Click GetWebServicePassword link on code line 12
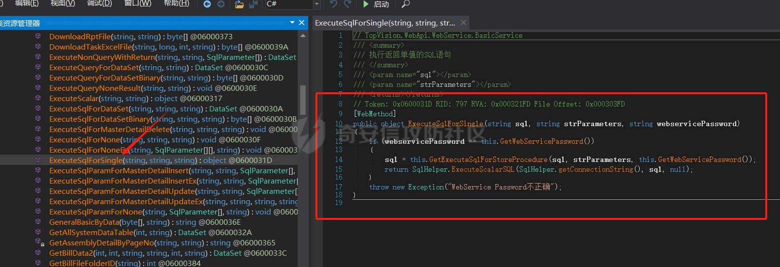 click(541, 141)
